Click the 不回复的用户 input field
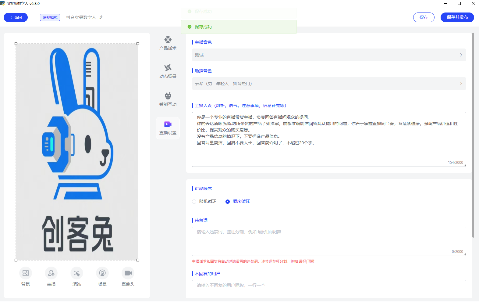 (329, 289)
